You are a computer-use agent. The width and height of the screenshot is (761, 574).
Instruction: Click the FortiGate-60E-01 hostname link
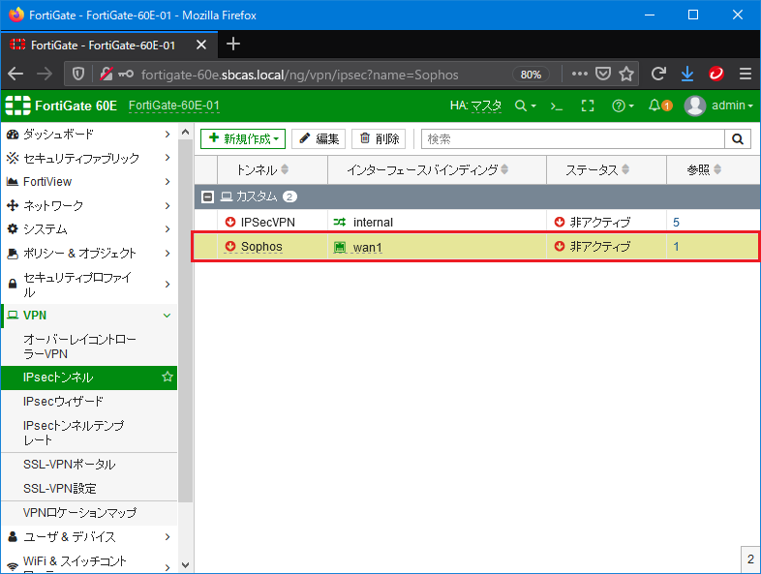click(173, 106)
